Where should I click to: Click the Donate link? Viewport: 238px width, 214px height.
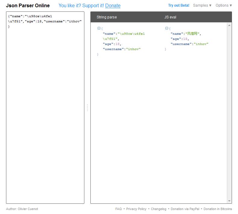(x=113, y=6)
